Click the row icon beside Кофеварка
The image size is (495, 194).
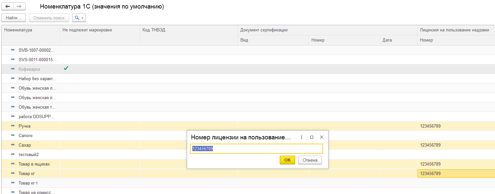pyautogui.click(x=13, y=69)
